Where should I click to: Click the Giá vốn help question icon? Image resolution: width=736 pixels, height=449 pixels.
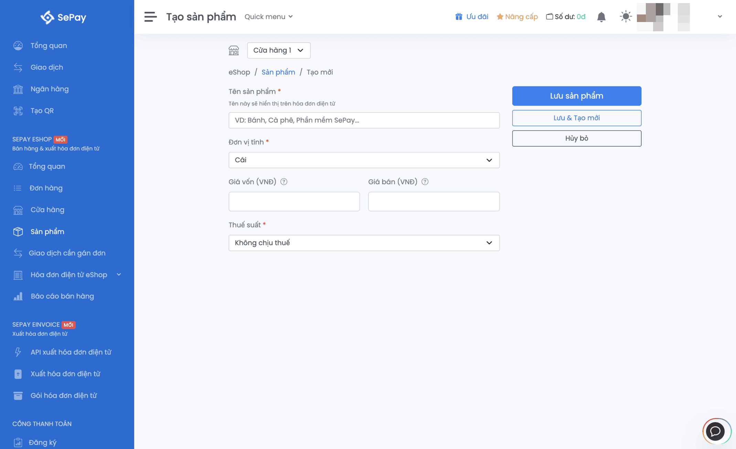click(284, 182)
